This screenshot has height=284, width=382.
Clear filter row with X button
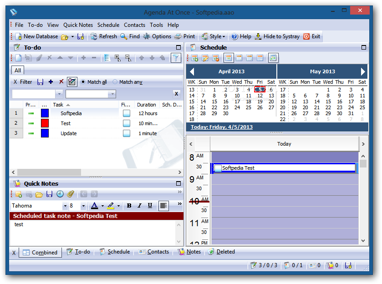[x=176, y=94]
